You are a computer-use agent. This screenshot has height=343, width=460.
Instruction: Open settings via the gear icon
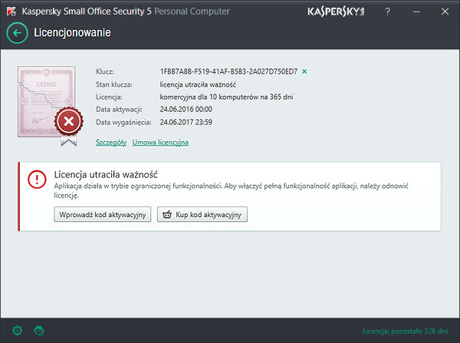pos(18,331)
